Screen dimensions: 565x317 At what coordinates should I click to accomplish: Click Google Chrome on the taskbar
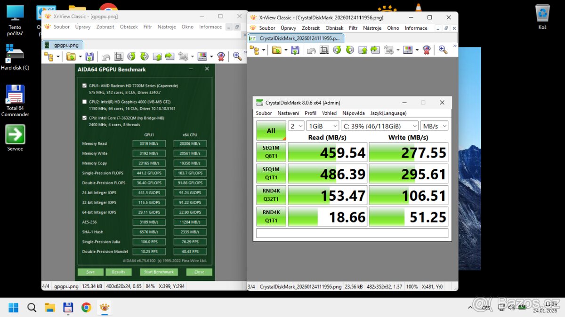click(x=86, y=308)
